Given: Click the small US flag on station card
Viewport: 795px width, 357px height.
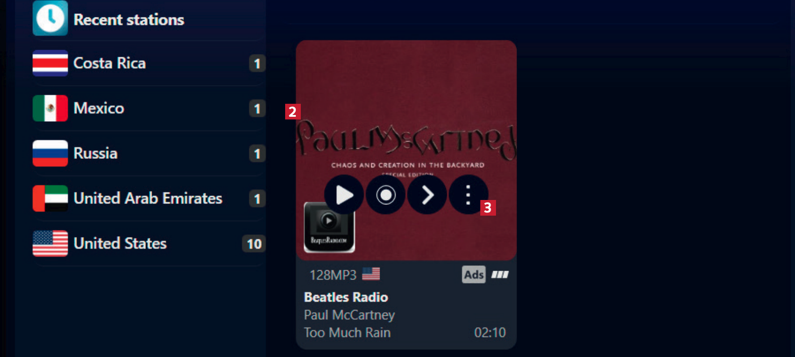Looking at the screenshot, I should [x=371, y=274].
